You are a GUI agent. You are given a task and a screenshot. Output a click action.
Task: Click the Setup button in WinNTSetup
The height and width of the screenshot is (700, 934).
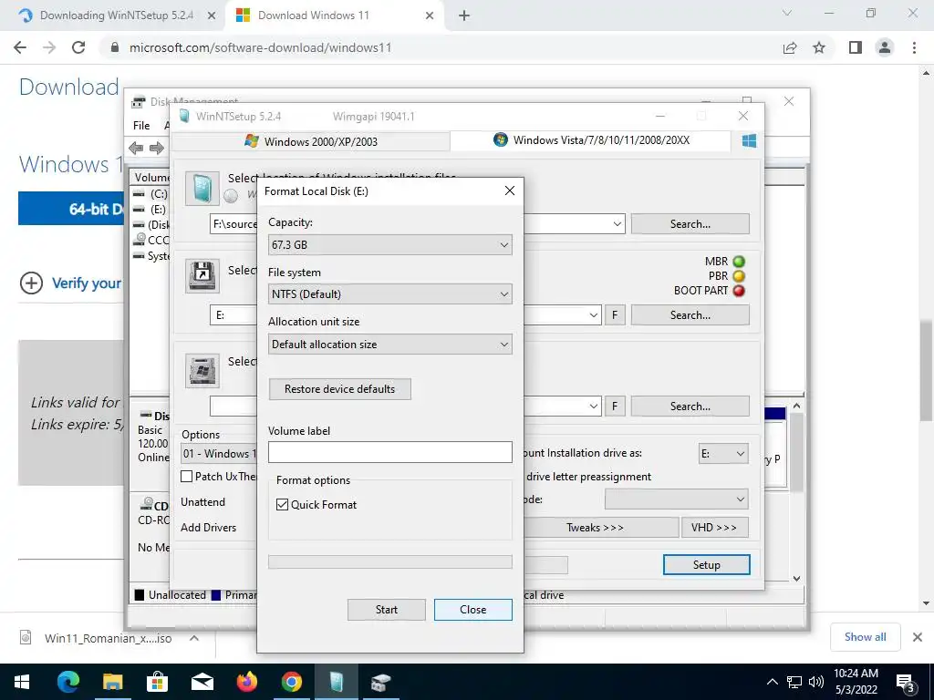(707, 565)
